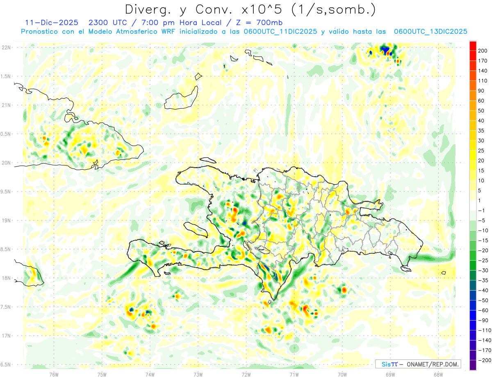
Task: Click the "SisTT - ONAMET/REP.DOM." credit box
Action: (x=418, y=364)
